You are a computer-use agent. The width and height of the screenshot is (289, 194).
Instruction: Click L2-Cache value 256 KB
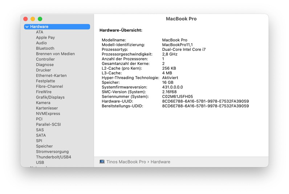(169, 68)
